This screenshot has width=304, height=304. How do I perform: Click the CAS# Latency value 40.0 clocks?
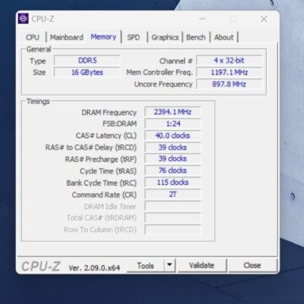click(172, 136)
